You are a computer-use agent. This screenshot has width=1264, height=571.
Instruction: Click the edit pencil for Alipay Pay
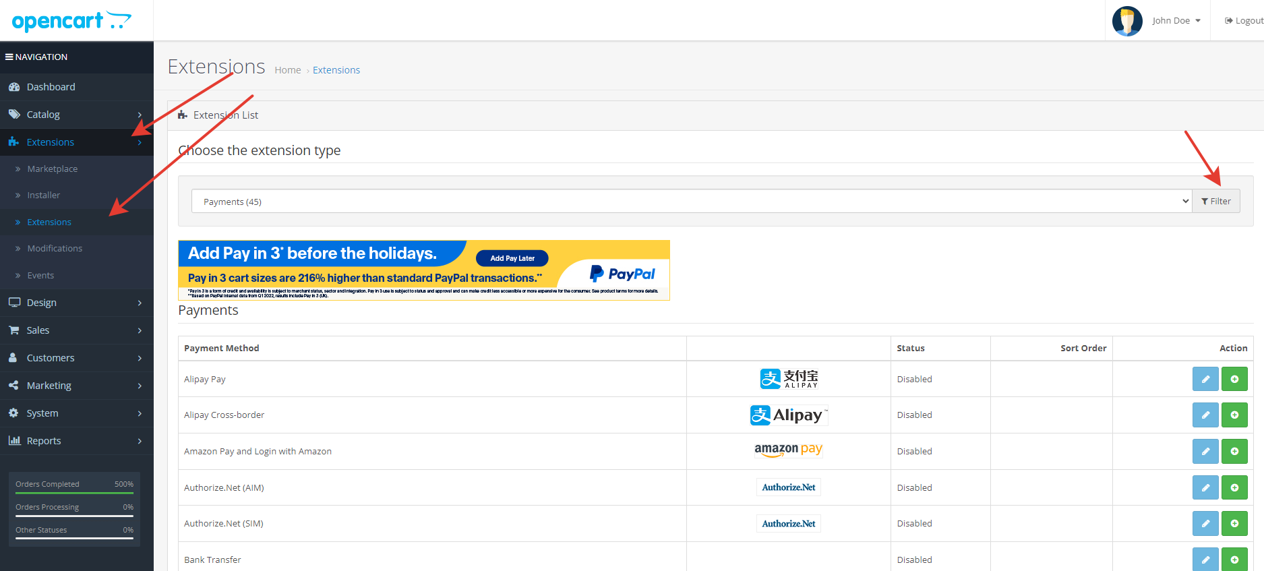(1205, 379)
